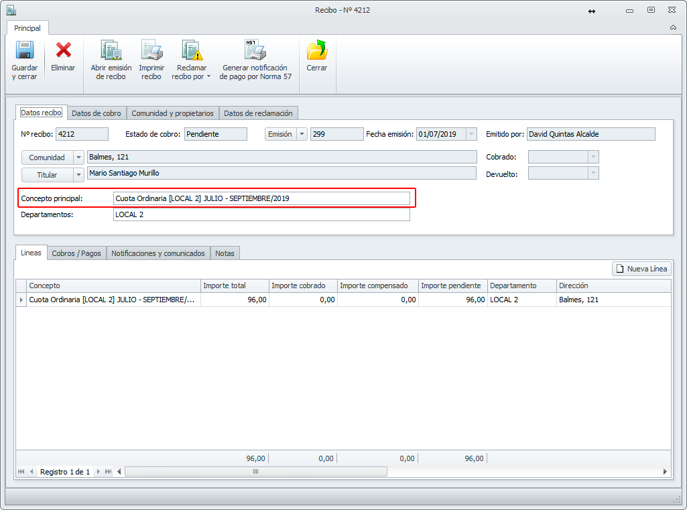This screenshot has width=687, height=510.
Task: Go to first record in navigator
Action: [21, 471]
